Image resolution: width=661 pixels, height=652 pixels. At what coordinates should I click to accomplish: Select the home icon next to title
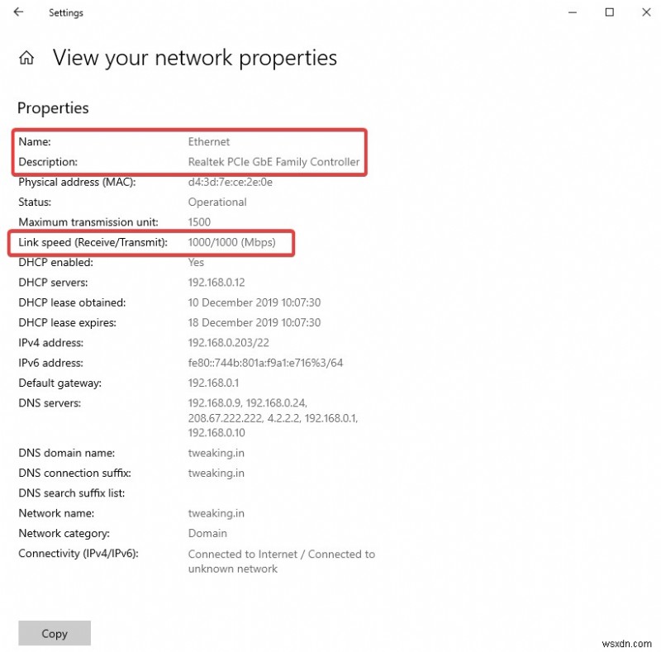point(25,57)
